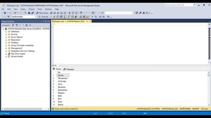Click the Properties wrench icon
Viewport: 211px width, 118px height.
(x=140, y=13)
